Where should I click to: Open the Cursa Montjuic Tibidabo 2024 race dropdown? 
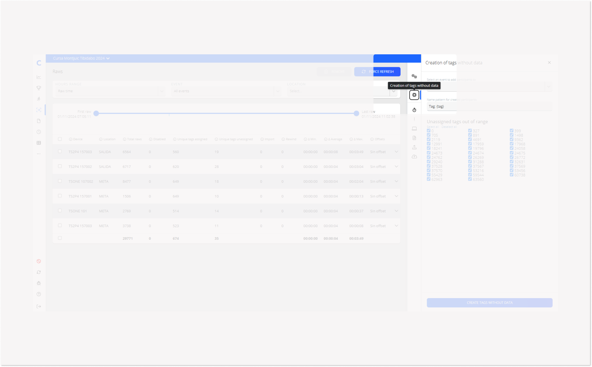coord(81,58)
